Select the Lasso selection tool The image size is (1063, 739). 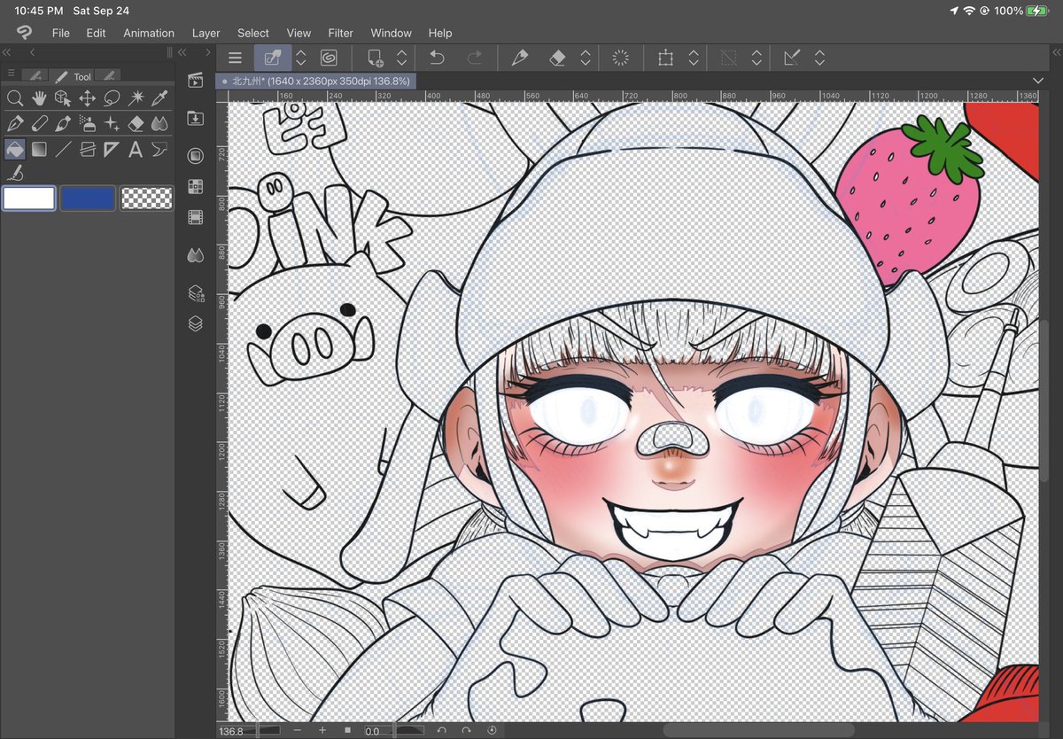coord(112,98)
